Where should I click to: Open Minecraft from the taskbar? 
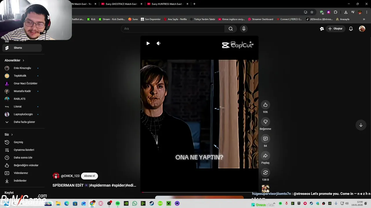click(168, 204)
